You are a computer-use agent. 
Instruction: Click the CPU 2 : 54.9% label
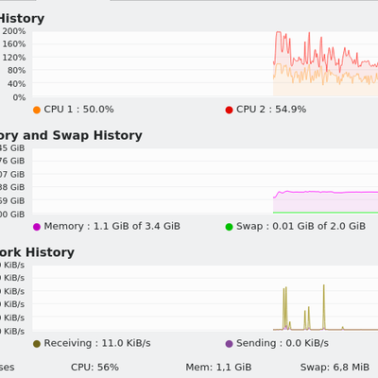click(x=271, y=110)
